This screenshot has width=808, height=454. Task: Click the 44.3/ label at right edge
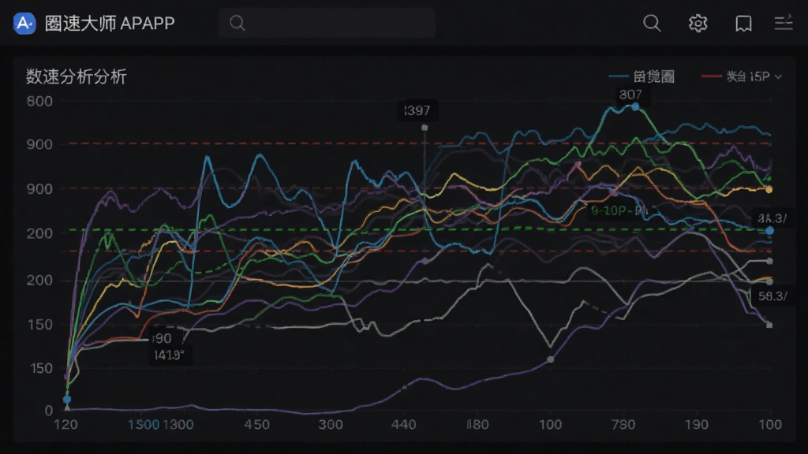(x=772, y=219)
